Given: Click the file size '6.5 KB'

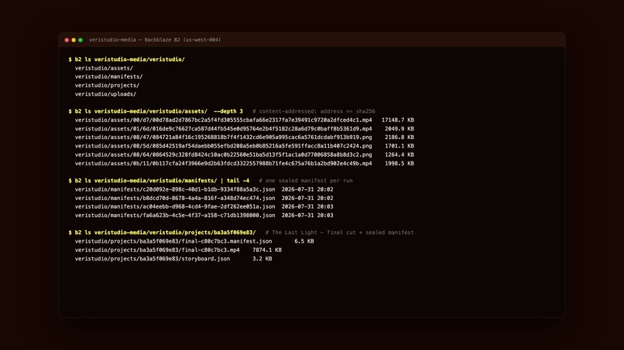Looking at the screenshot, I should 304,241.
